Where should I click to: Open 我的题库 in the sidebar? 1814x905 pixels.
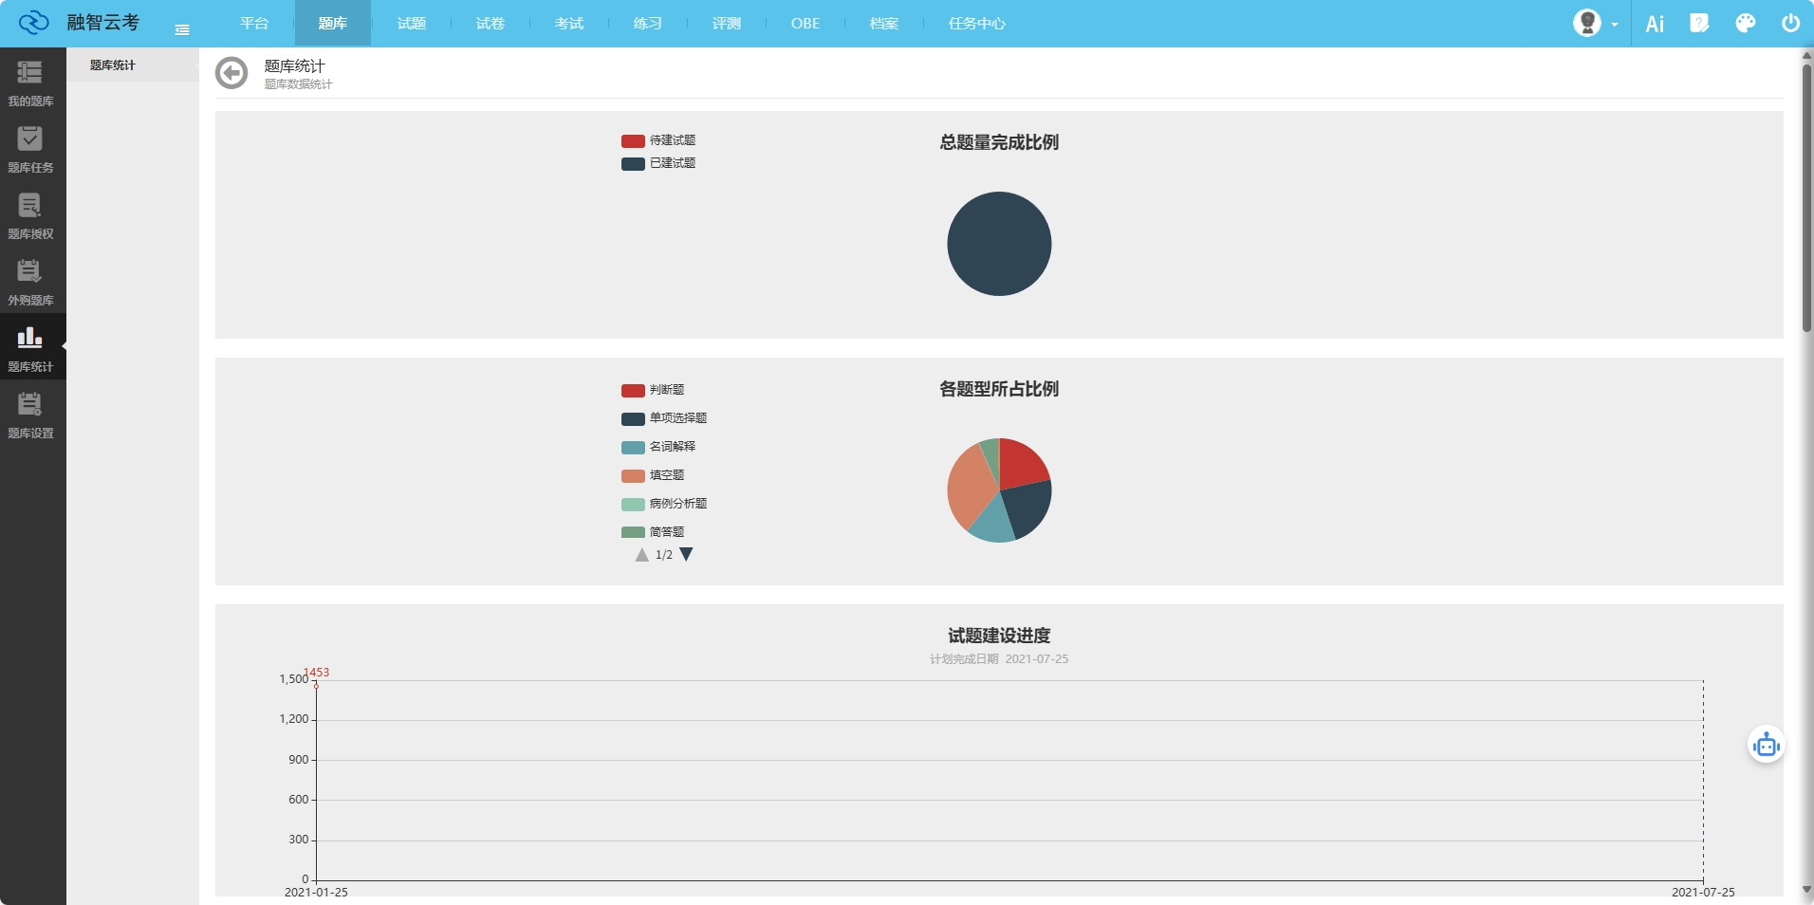pyautogui.click(x=30, y=83)
